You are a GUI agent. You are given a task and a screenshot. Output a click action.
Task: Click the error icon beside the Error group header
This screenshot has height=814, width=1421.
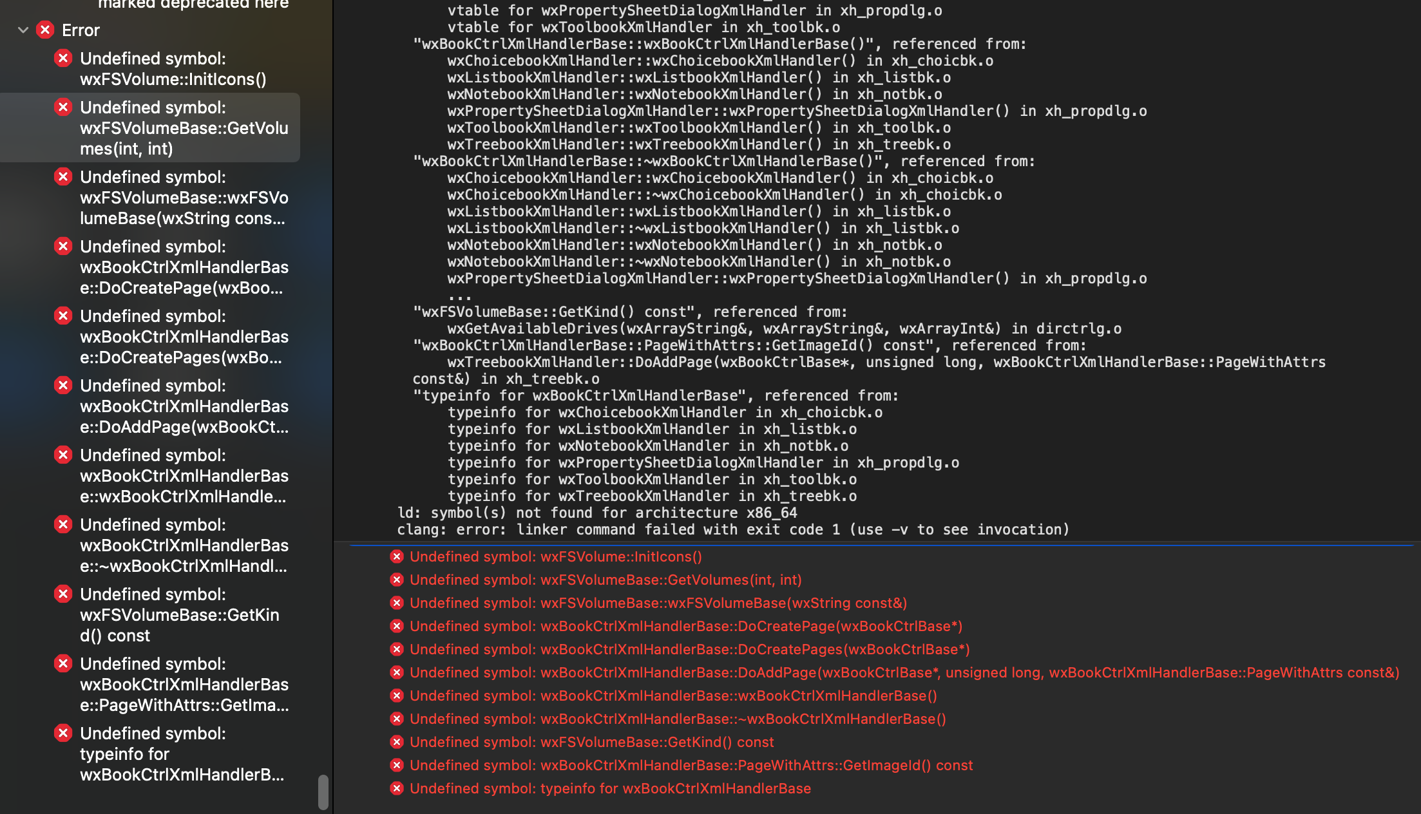[44, 30]
